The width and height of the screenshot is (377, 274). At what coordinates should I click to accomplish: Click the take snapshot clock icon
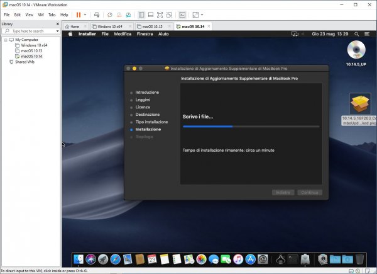110,14
